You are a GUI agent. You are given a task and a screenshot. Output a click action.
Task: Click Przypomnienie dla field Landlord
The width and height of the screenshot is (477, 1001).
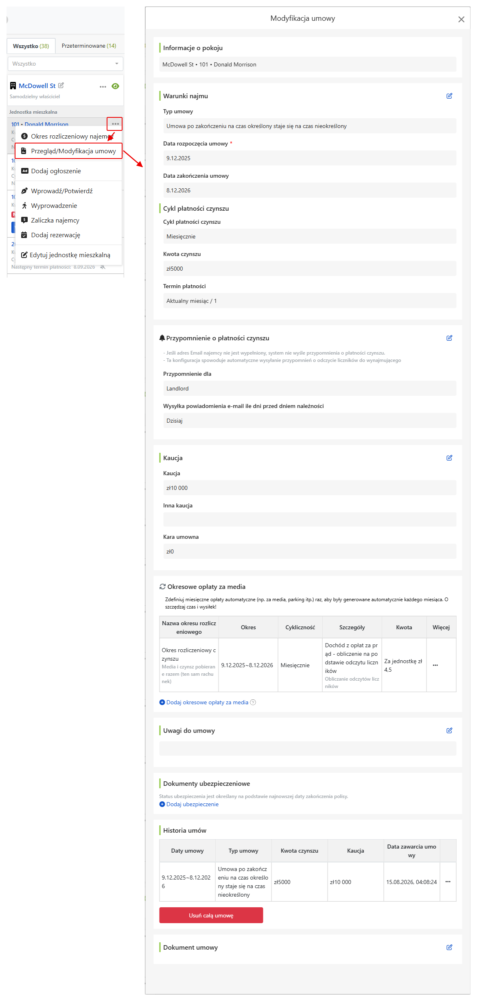[310, 388]
